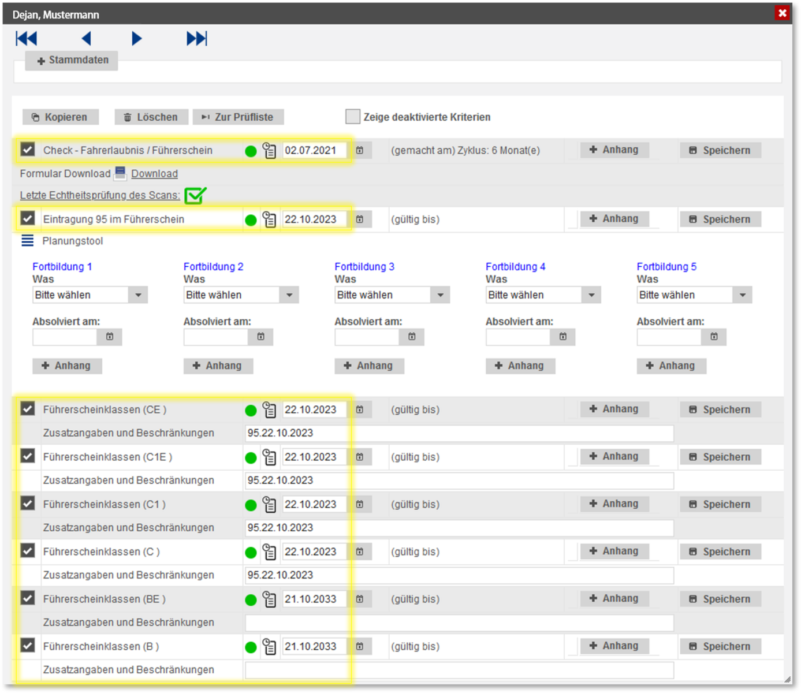Open calendar for Fortbildung 2 Absolviert am

click(x=261, y=337)
